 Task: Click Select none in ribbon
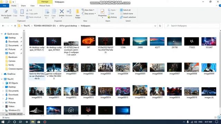coord(127,14)
